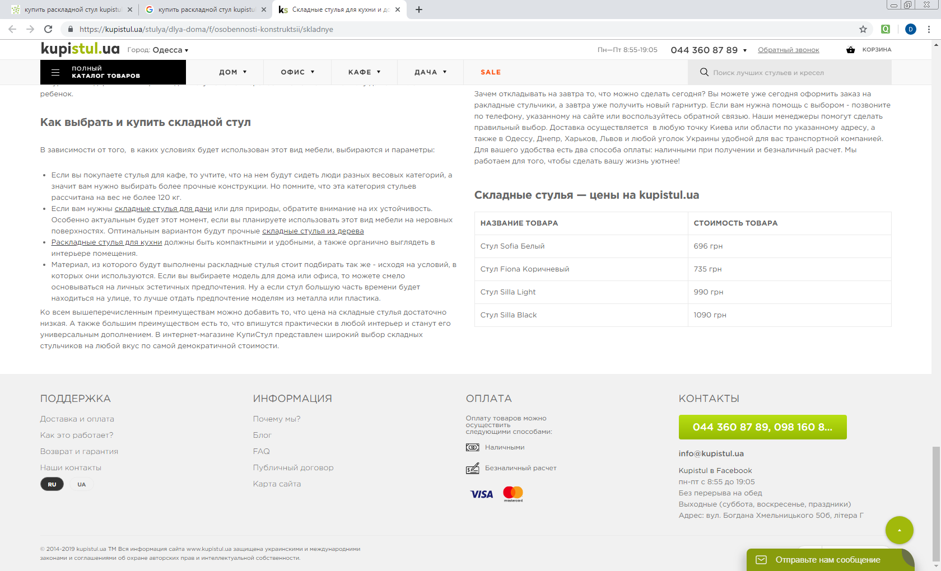
Task: Open Возврат и гарантия footer link
Action: 79,451
